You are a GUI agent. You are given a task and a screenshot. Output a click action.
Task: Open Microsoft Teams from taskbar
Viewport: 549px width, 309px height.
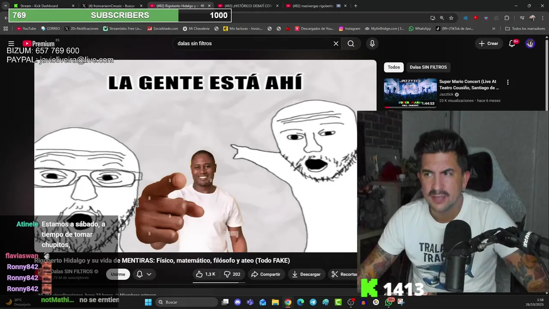(x=250, y=302)
